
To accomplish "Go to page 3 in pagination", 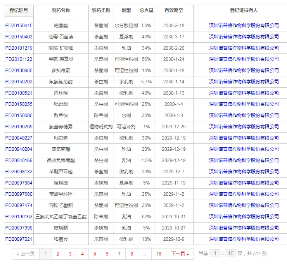I will [x=70, y=254].
